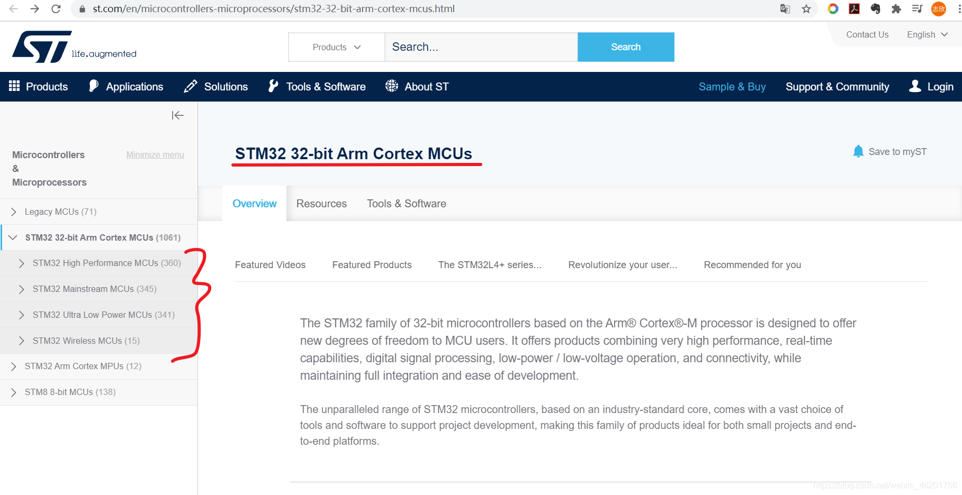Click the pencil icon beside Solutions
Screen dimensions: 962x495
191,86
